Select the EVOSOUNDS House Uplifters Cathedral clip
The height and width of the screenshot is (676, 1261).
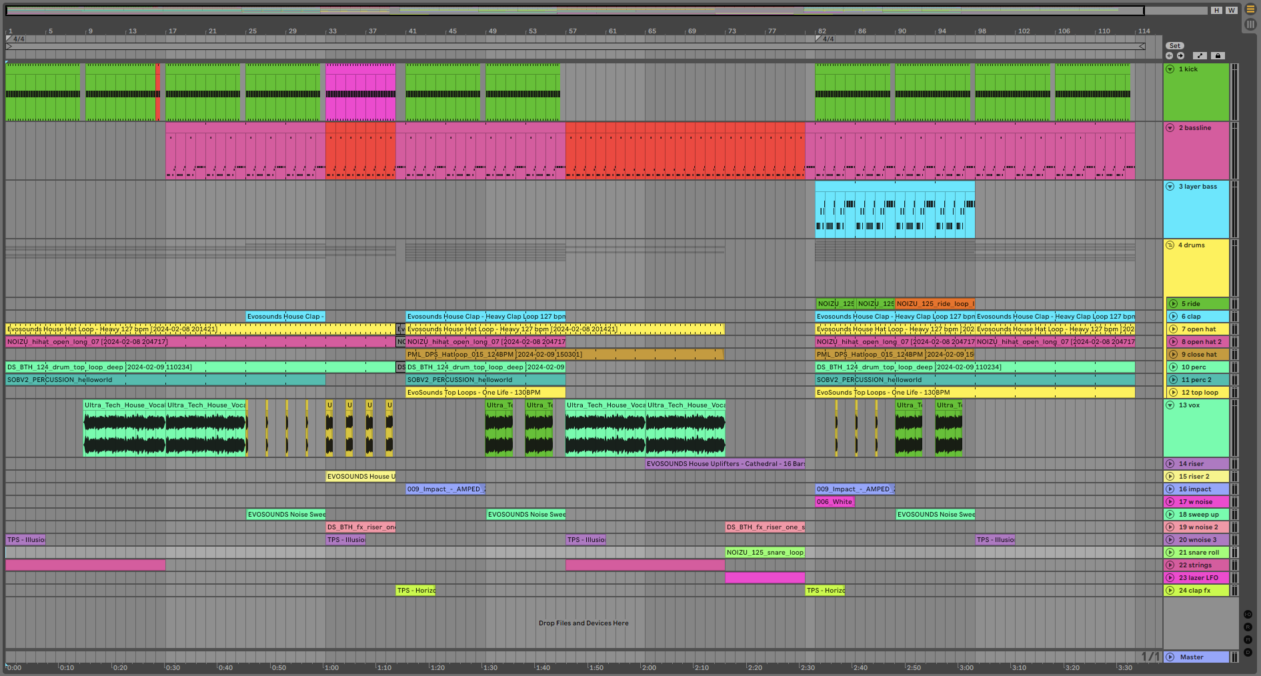point(726,464)
